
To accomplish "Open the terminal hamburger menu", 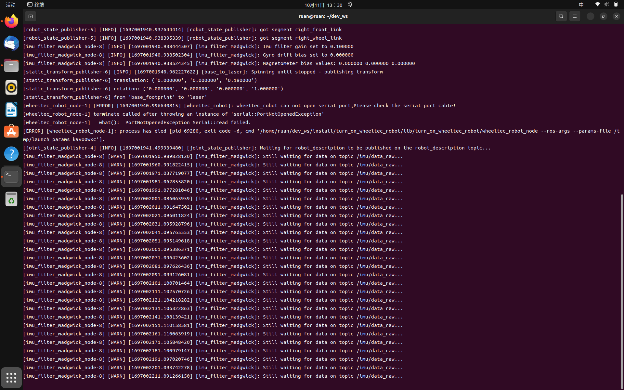I will coord(575,16).
